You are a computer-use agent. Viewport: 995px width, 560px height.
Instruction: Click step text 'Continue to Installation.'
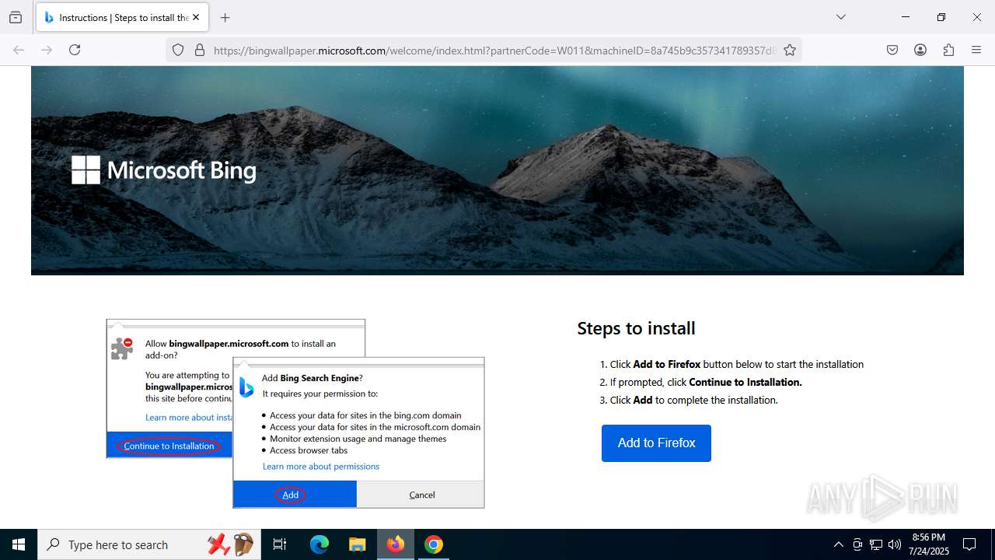745,382
